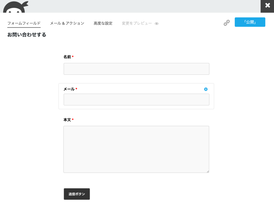Click the 「公開」 publish button
Screen dimensions: 274x204
(250, 22)
